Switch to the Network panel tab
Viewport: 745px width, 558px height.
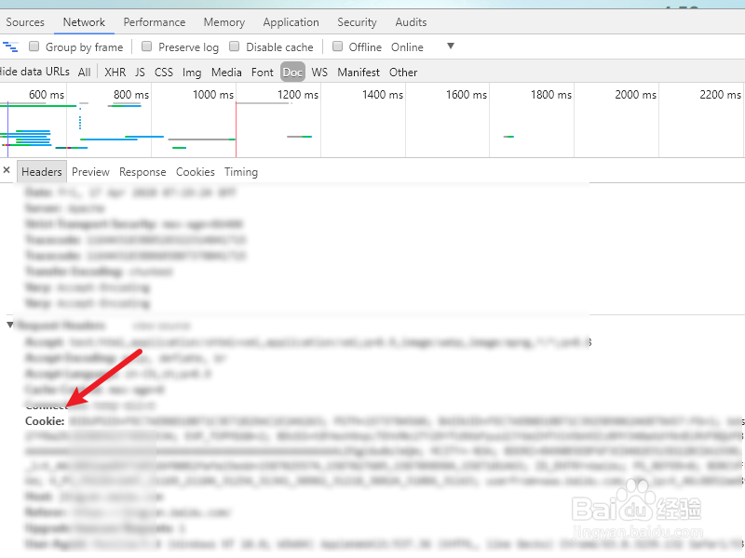(84, 22)
